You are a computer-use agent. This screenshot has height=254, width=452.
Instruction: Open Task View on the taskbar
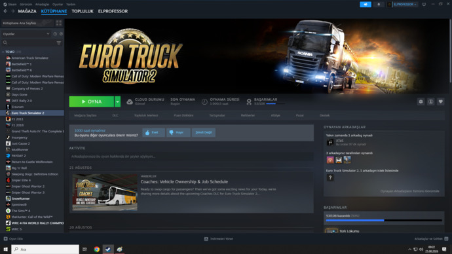[85, 249]
